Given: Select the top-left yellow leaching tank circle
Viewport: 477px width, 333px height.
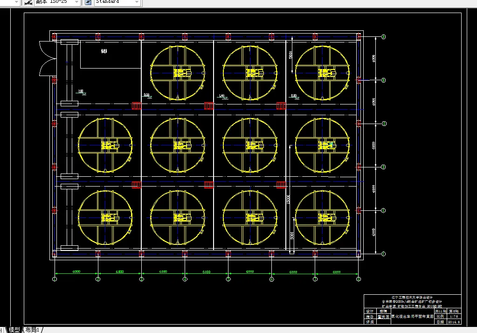Looking at the screenshot, I should tap(178, 73).
